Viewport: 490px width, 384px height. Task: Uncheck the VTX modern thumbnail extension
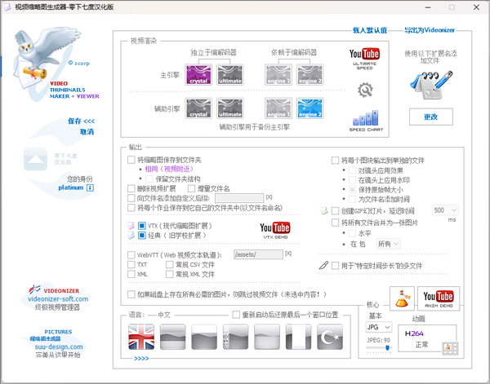click(142, 226)
